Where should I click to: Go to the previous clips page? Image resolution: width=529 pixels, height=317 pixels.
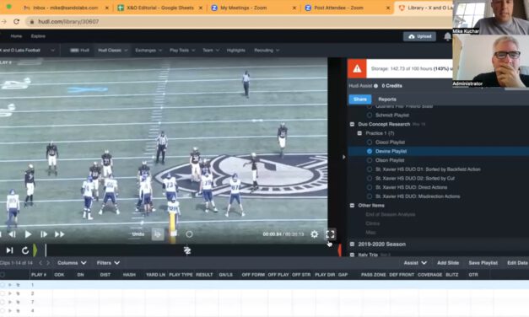tap(40, 263)
